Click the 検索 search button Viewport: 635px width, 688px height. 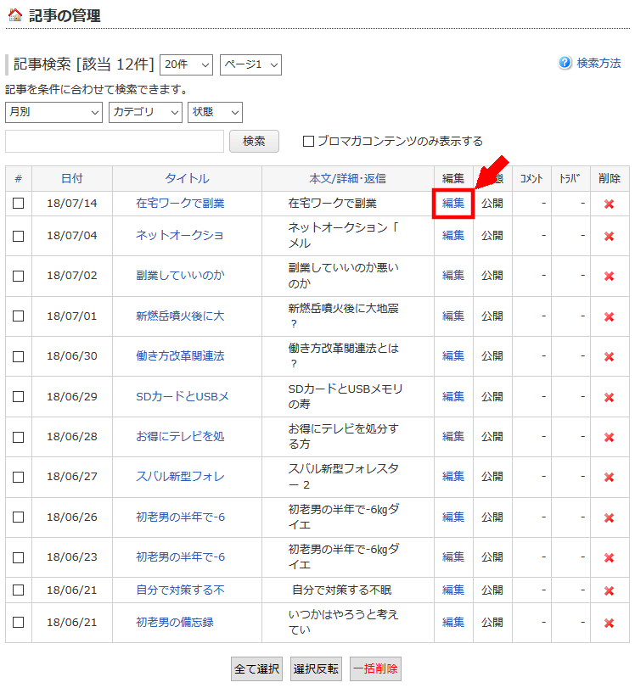pos(255,142)
